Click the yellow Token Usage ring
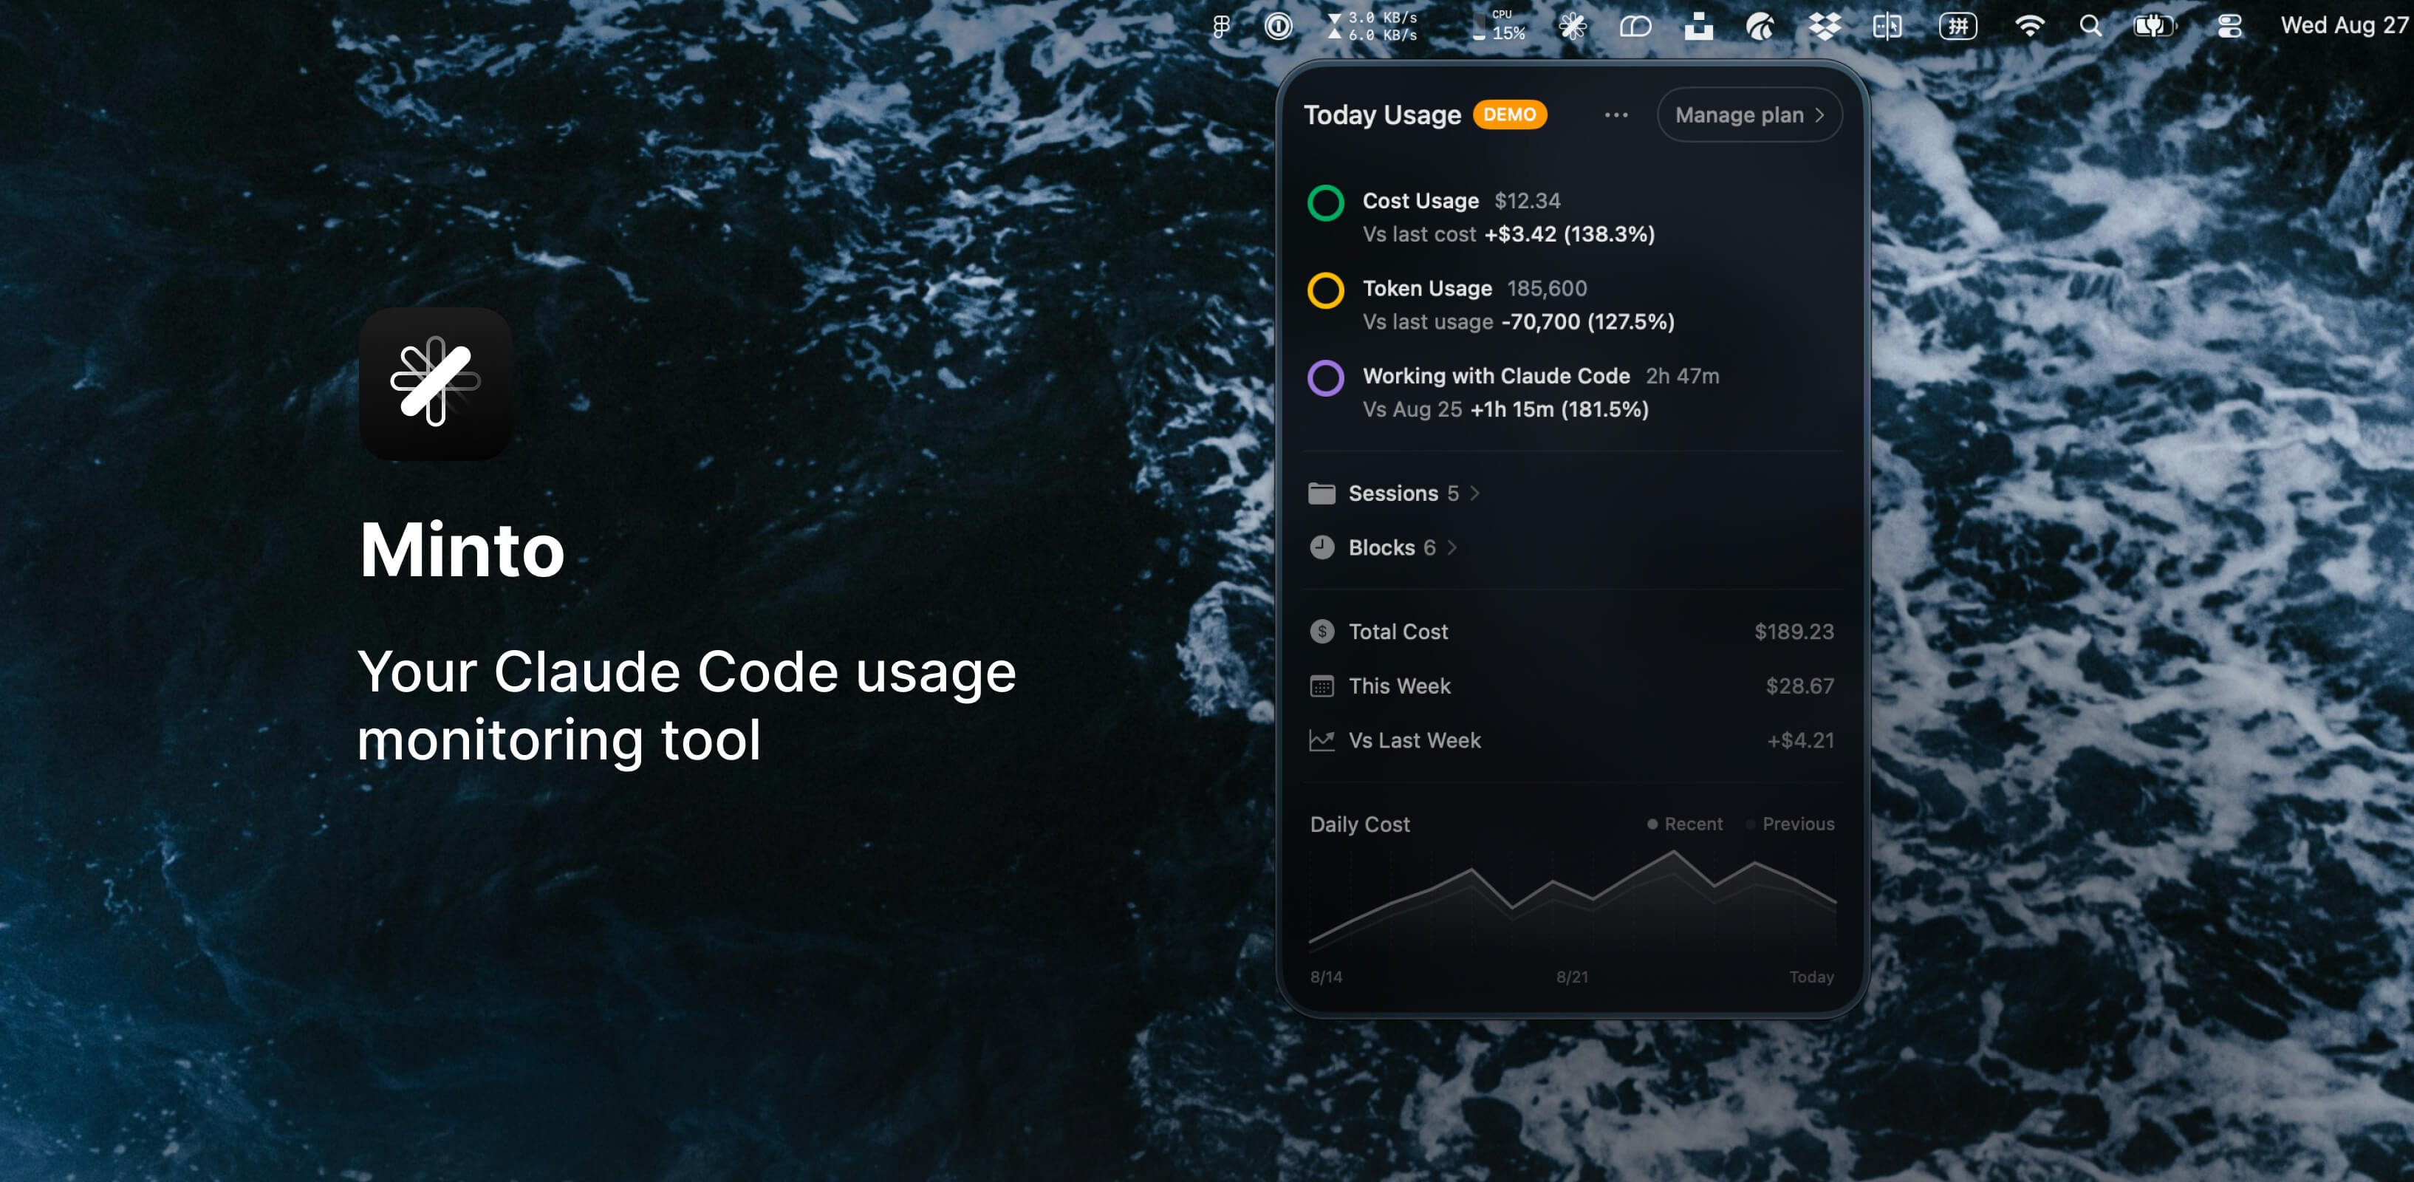 (x=1325, y=290)
